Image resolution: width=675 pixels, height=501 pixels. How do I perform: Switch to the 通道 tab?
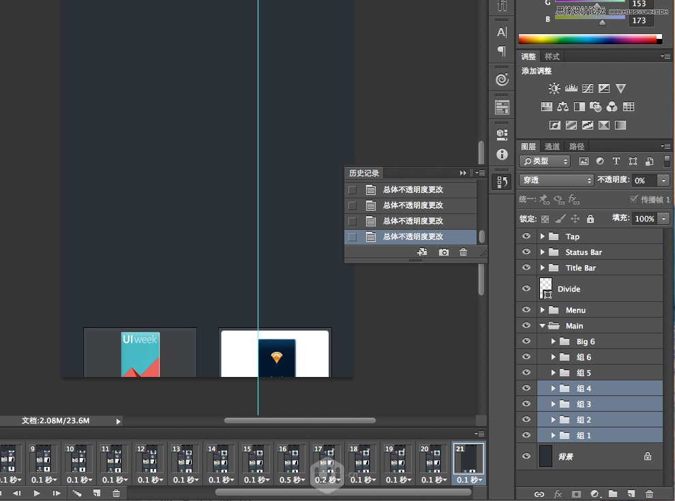click(551, 146)
